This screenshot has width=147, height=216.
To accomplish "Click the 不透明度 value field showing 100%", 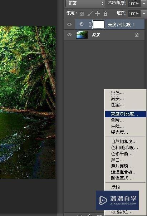I will pos(134,4).
